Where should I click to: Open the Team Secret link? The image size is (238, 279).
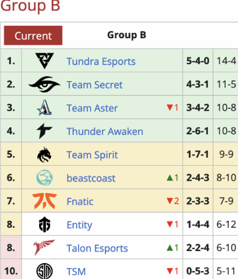click(94, 85)
